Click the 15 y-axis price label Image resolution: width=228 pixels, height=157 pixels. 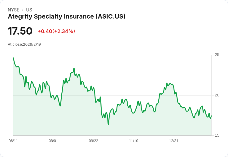217,135
